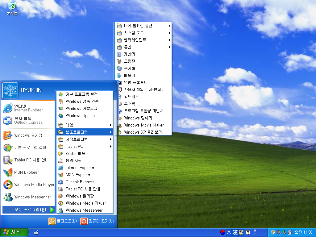Launch MSN Explorer from left pane

pyautogui.click(x=28, y=172)
